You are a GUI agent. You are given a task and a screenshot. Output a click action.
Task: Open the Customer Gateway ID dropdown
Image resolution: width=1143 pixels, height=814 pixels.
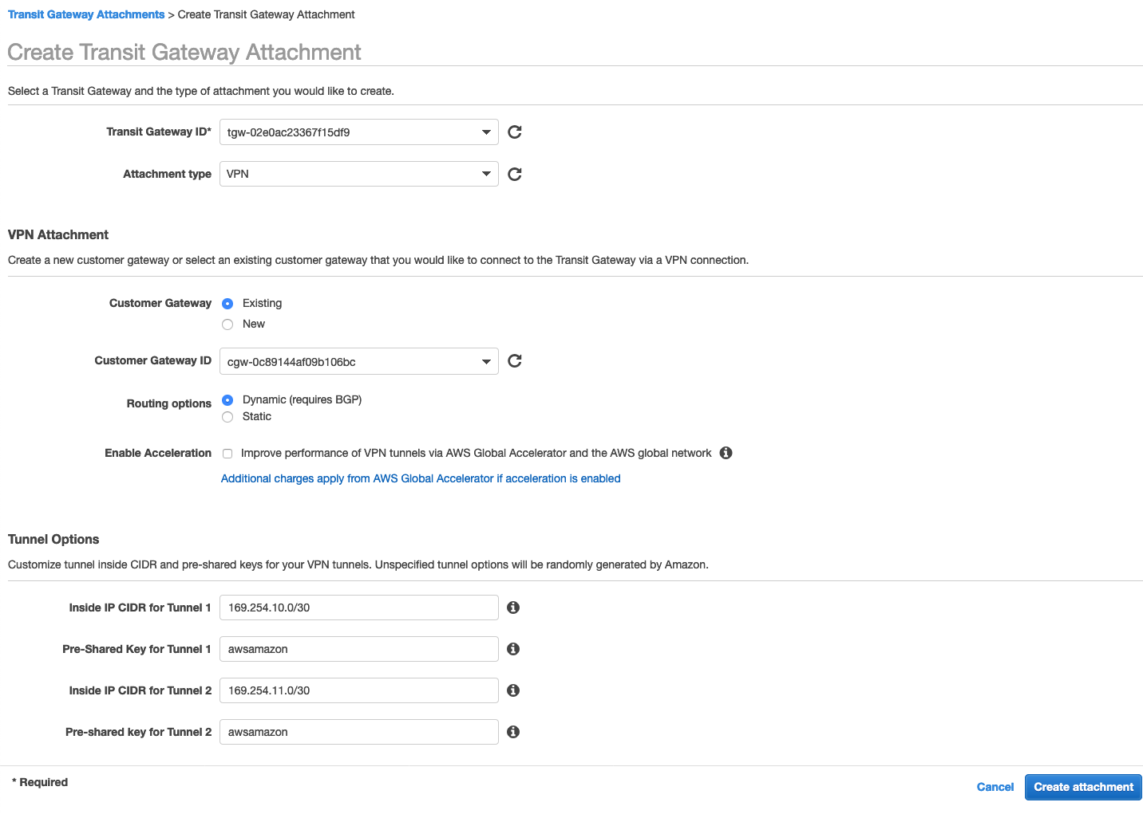pos(358,361)
